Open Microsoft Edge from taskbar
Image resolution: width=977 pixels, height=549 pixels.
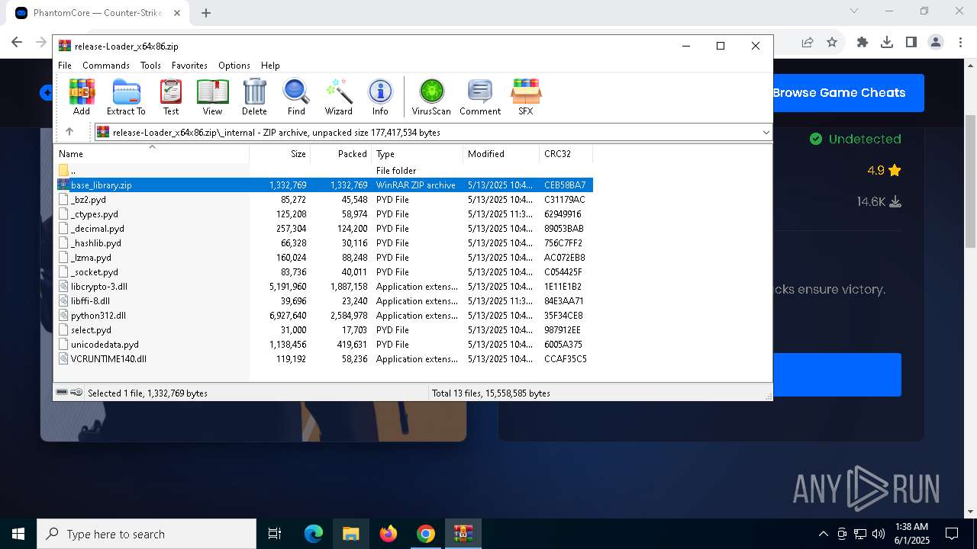314,534
